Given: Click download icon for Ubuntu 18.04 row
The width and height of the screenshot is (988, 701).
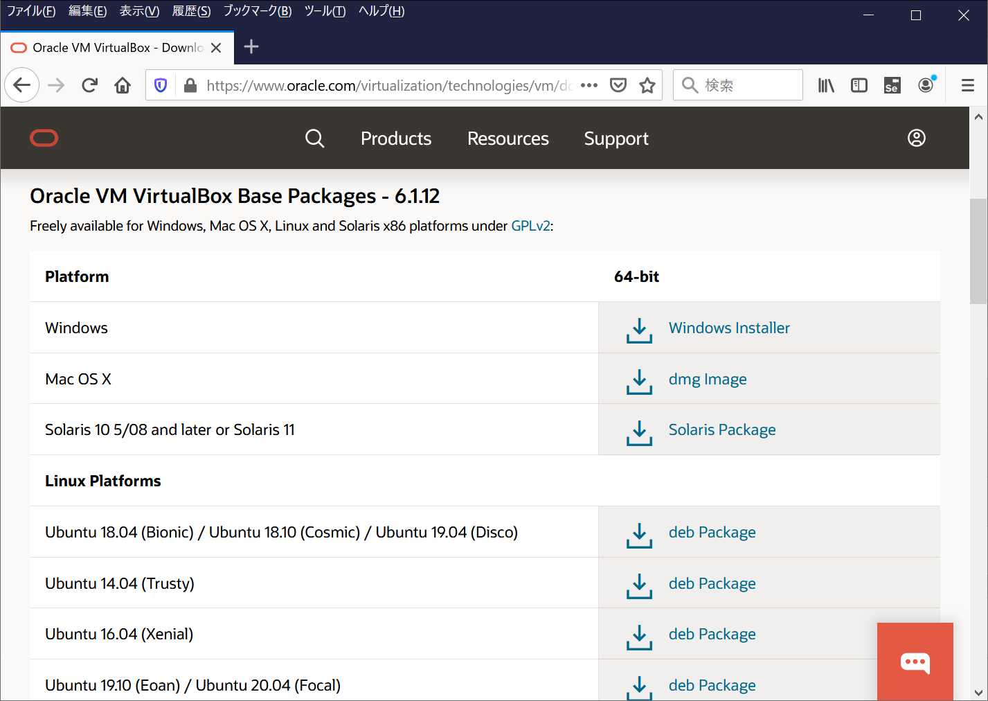Looking at the screenshot, I should tap(639, 535).
